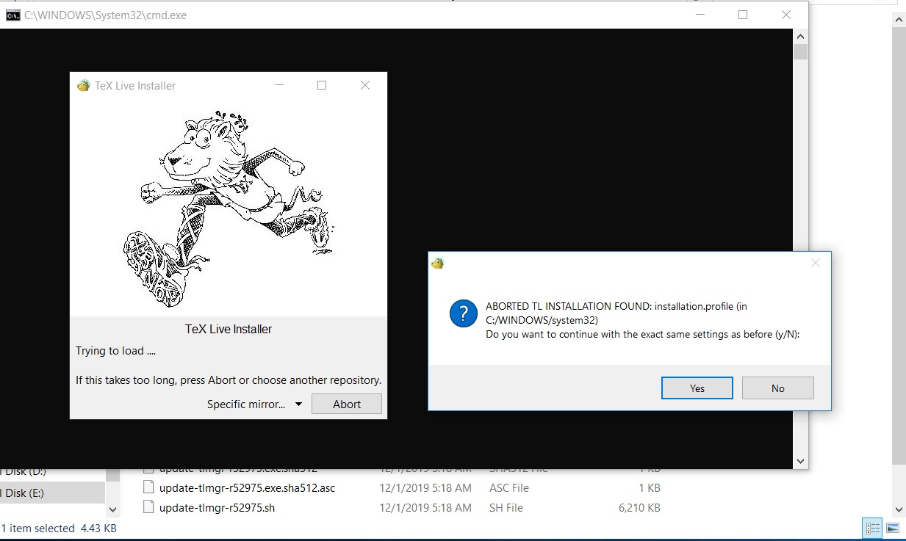
Task: Close the TeX Live Installer window
Action: click(365, 85)
